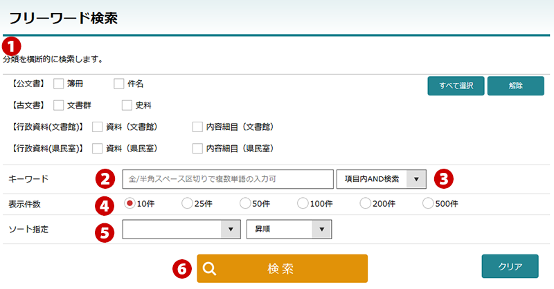Tick the 文書群 checkbox under 古文書
The image size is (554, 289).
[59, 105]
